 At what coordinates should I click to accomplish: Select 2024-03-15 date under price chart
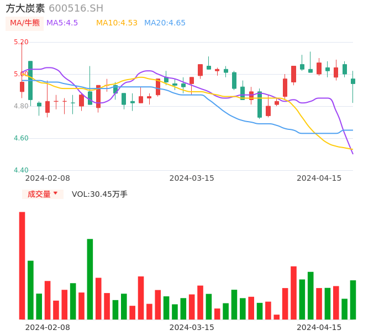(192, 178)
